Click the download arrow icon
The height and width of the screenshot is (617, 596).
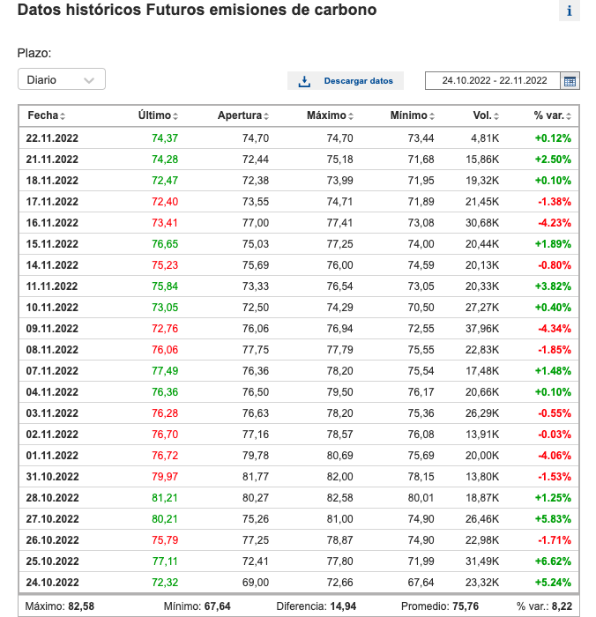[x=304, y=81]
